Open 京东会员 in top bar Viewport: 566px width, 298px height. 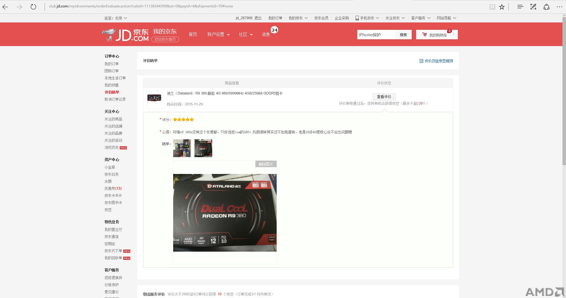[321, 18]
